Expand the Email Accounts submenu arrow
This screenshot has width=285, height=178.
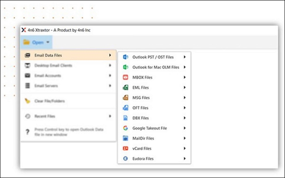point(110,76)
